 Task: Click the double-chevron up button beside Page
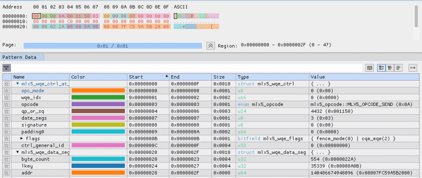[211, 46]
